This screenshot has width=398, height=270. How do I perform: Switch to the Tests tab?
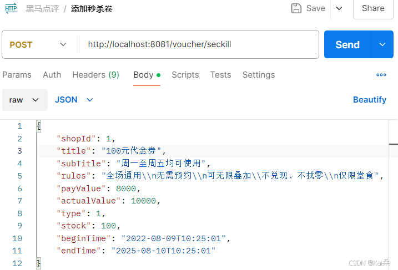point(220,75)
